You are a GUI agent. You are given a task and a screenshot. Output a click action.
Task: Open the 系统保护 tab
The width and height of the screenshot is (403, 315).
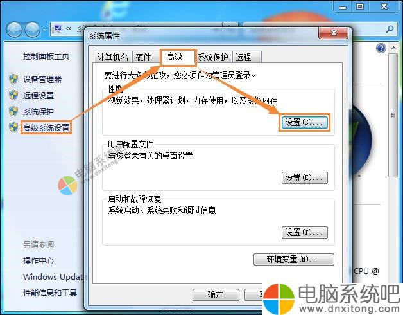213,57
